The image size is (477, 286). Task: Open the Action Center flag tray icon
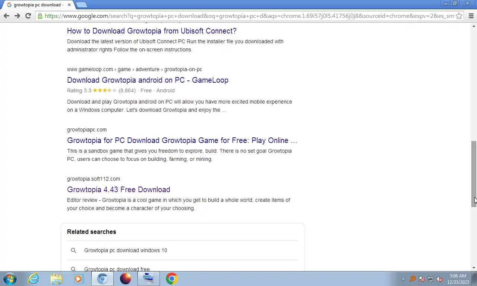(x=421, y=279)
